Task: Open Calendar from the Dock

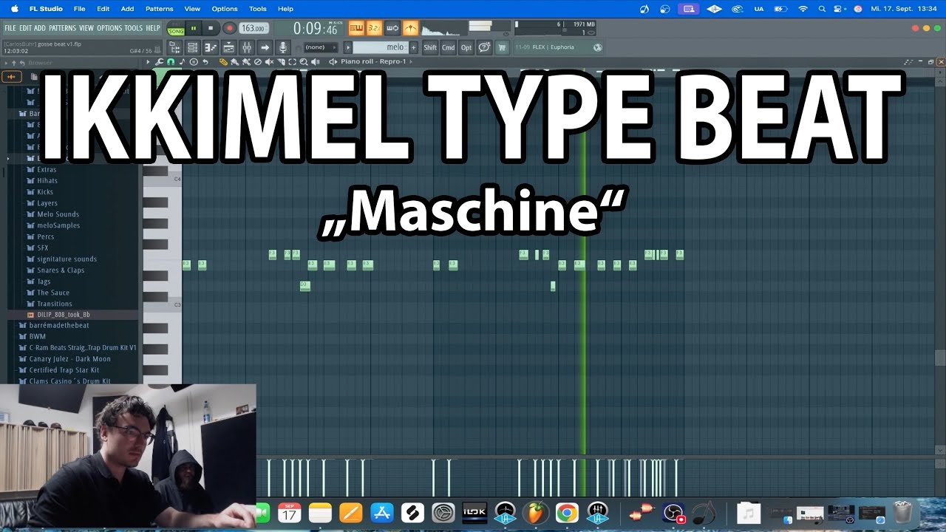Action: 289,513
